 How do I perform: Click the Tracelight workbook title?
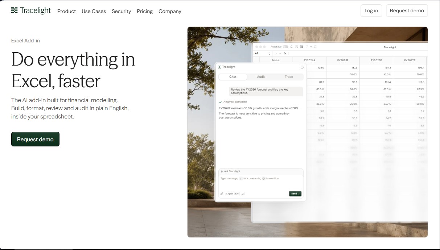[x=390, y=47]
